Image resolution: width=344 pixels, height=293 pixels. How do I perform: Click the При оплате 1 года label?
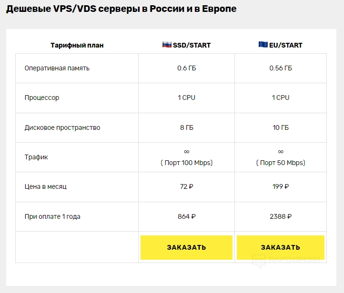[52, 216]
